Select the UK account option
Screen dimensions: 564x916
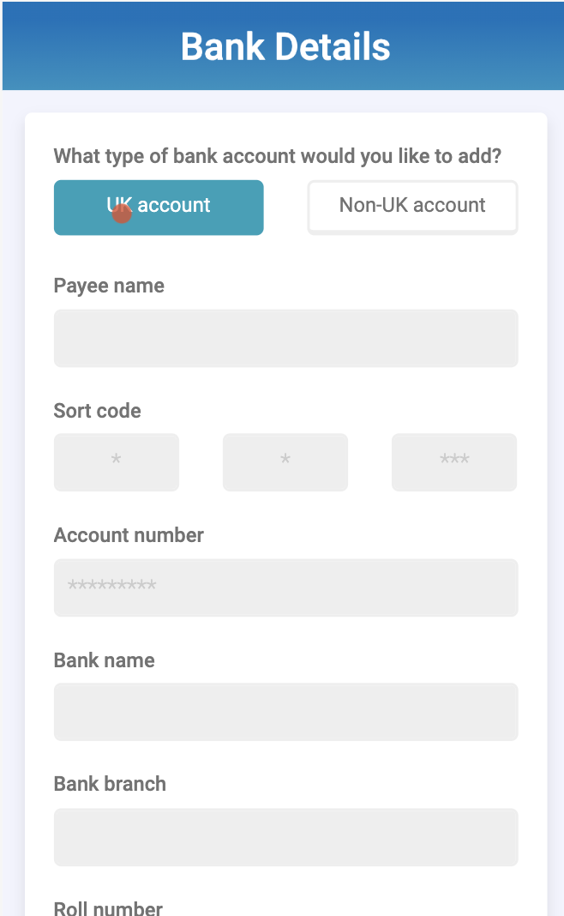click(159, 207)
